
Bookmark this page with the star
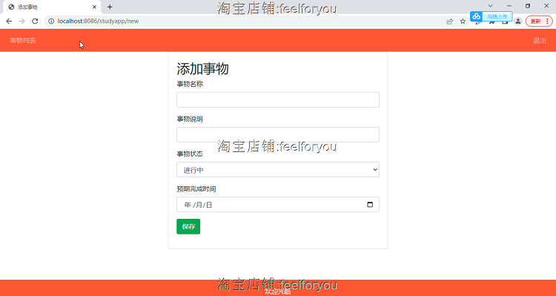463,22
